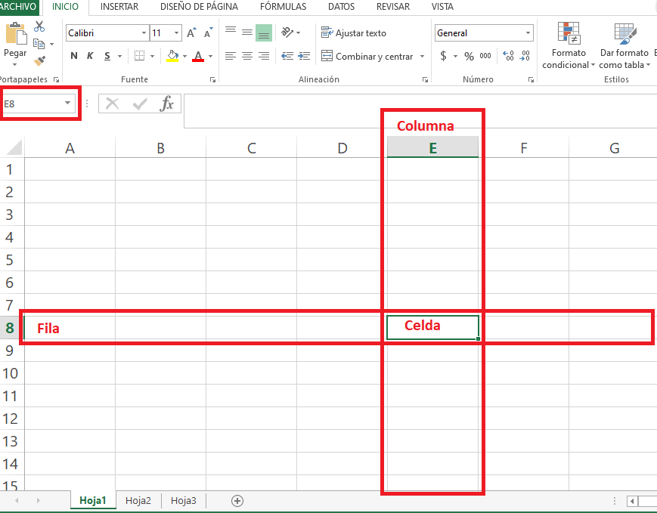The image size is (657, 513).
Task: Switch to FÓRMULAS tab
Action: click(284, 7)
